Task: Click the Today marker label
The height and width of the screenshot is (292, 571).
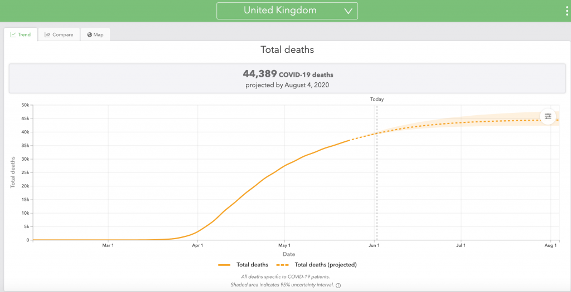Action: pyautogui.click(x=377, y=99)
